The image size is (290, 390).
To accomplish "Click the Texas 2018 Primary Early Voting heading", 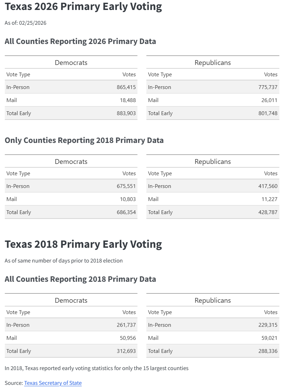I will click(83, 244).
